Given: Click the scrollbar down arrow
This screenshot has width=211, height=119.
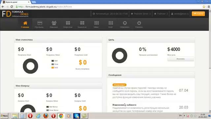Looking at the screenshot, I should [210, 111].
